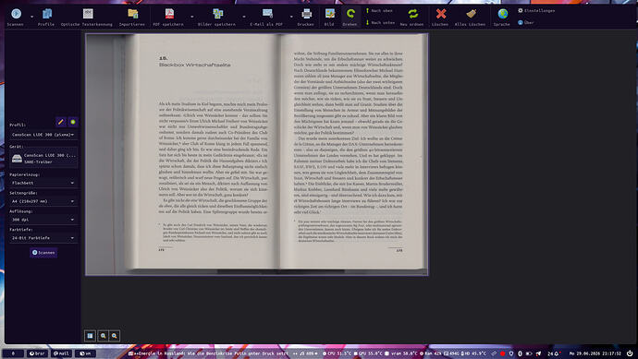Click the green new profile icon

pos(73,122)
